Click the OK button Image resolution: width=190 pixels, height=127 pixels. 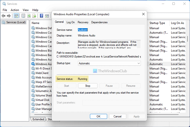(x=98, y=116)
